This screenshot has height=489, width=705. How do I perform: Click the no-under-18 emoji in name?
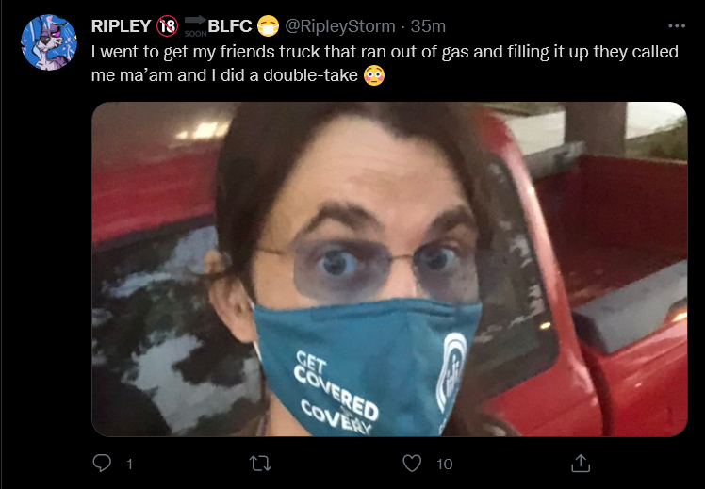[167, 26]
